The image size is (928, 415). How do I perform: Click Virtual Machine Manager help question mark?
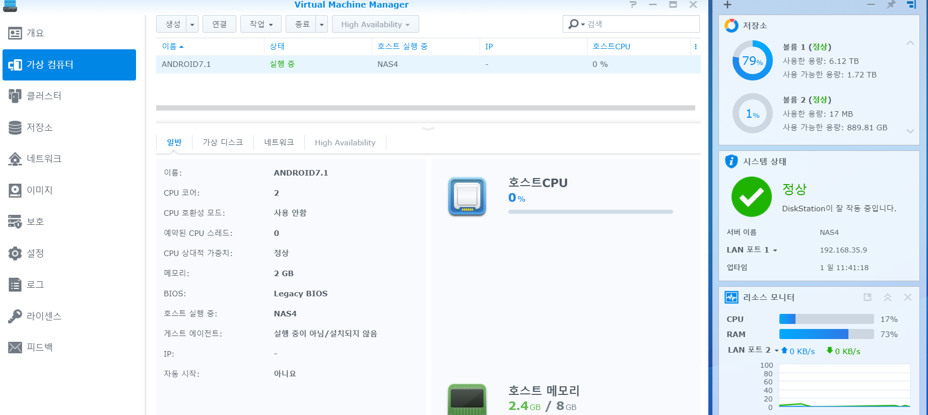pos(633,5)
